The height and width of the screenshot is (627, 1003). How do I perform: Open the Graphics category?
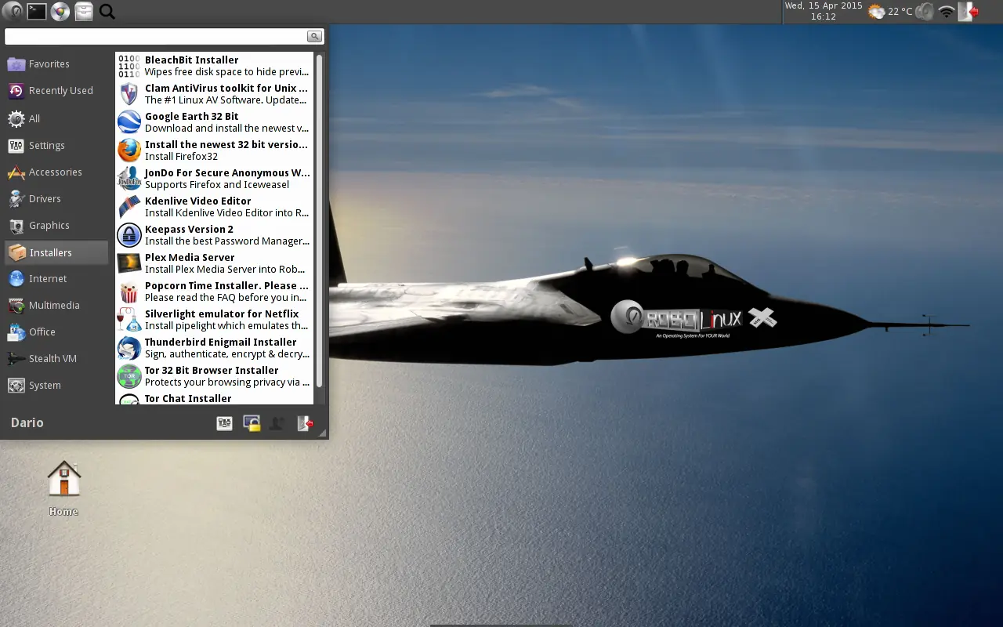click(x=56, y=226)
